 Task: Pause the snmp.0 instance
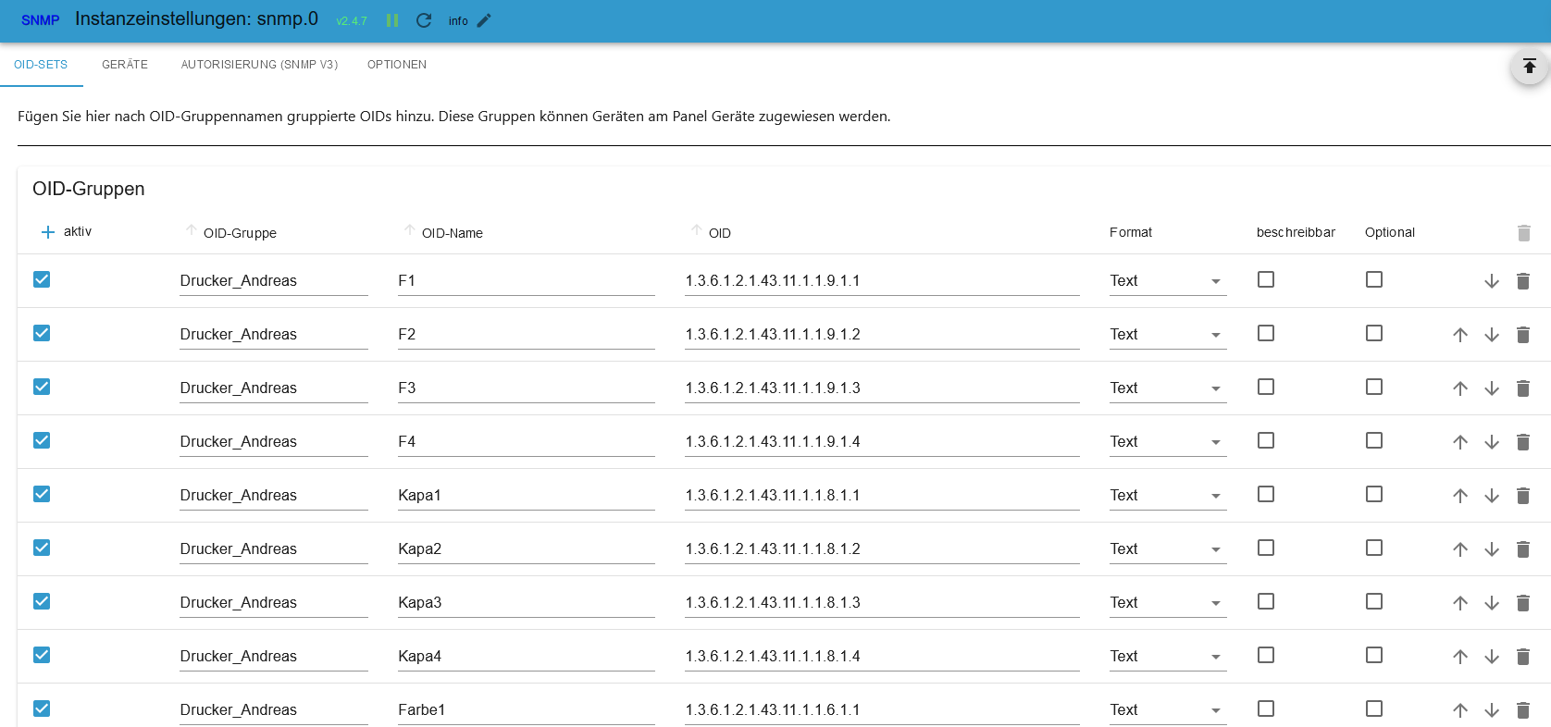coord(392,20)
